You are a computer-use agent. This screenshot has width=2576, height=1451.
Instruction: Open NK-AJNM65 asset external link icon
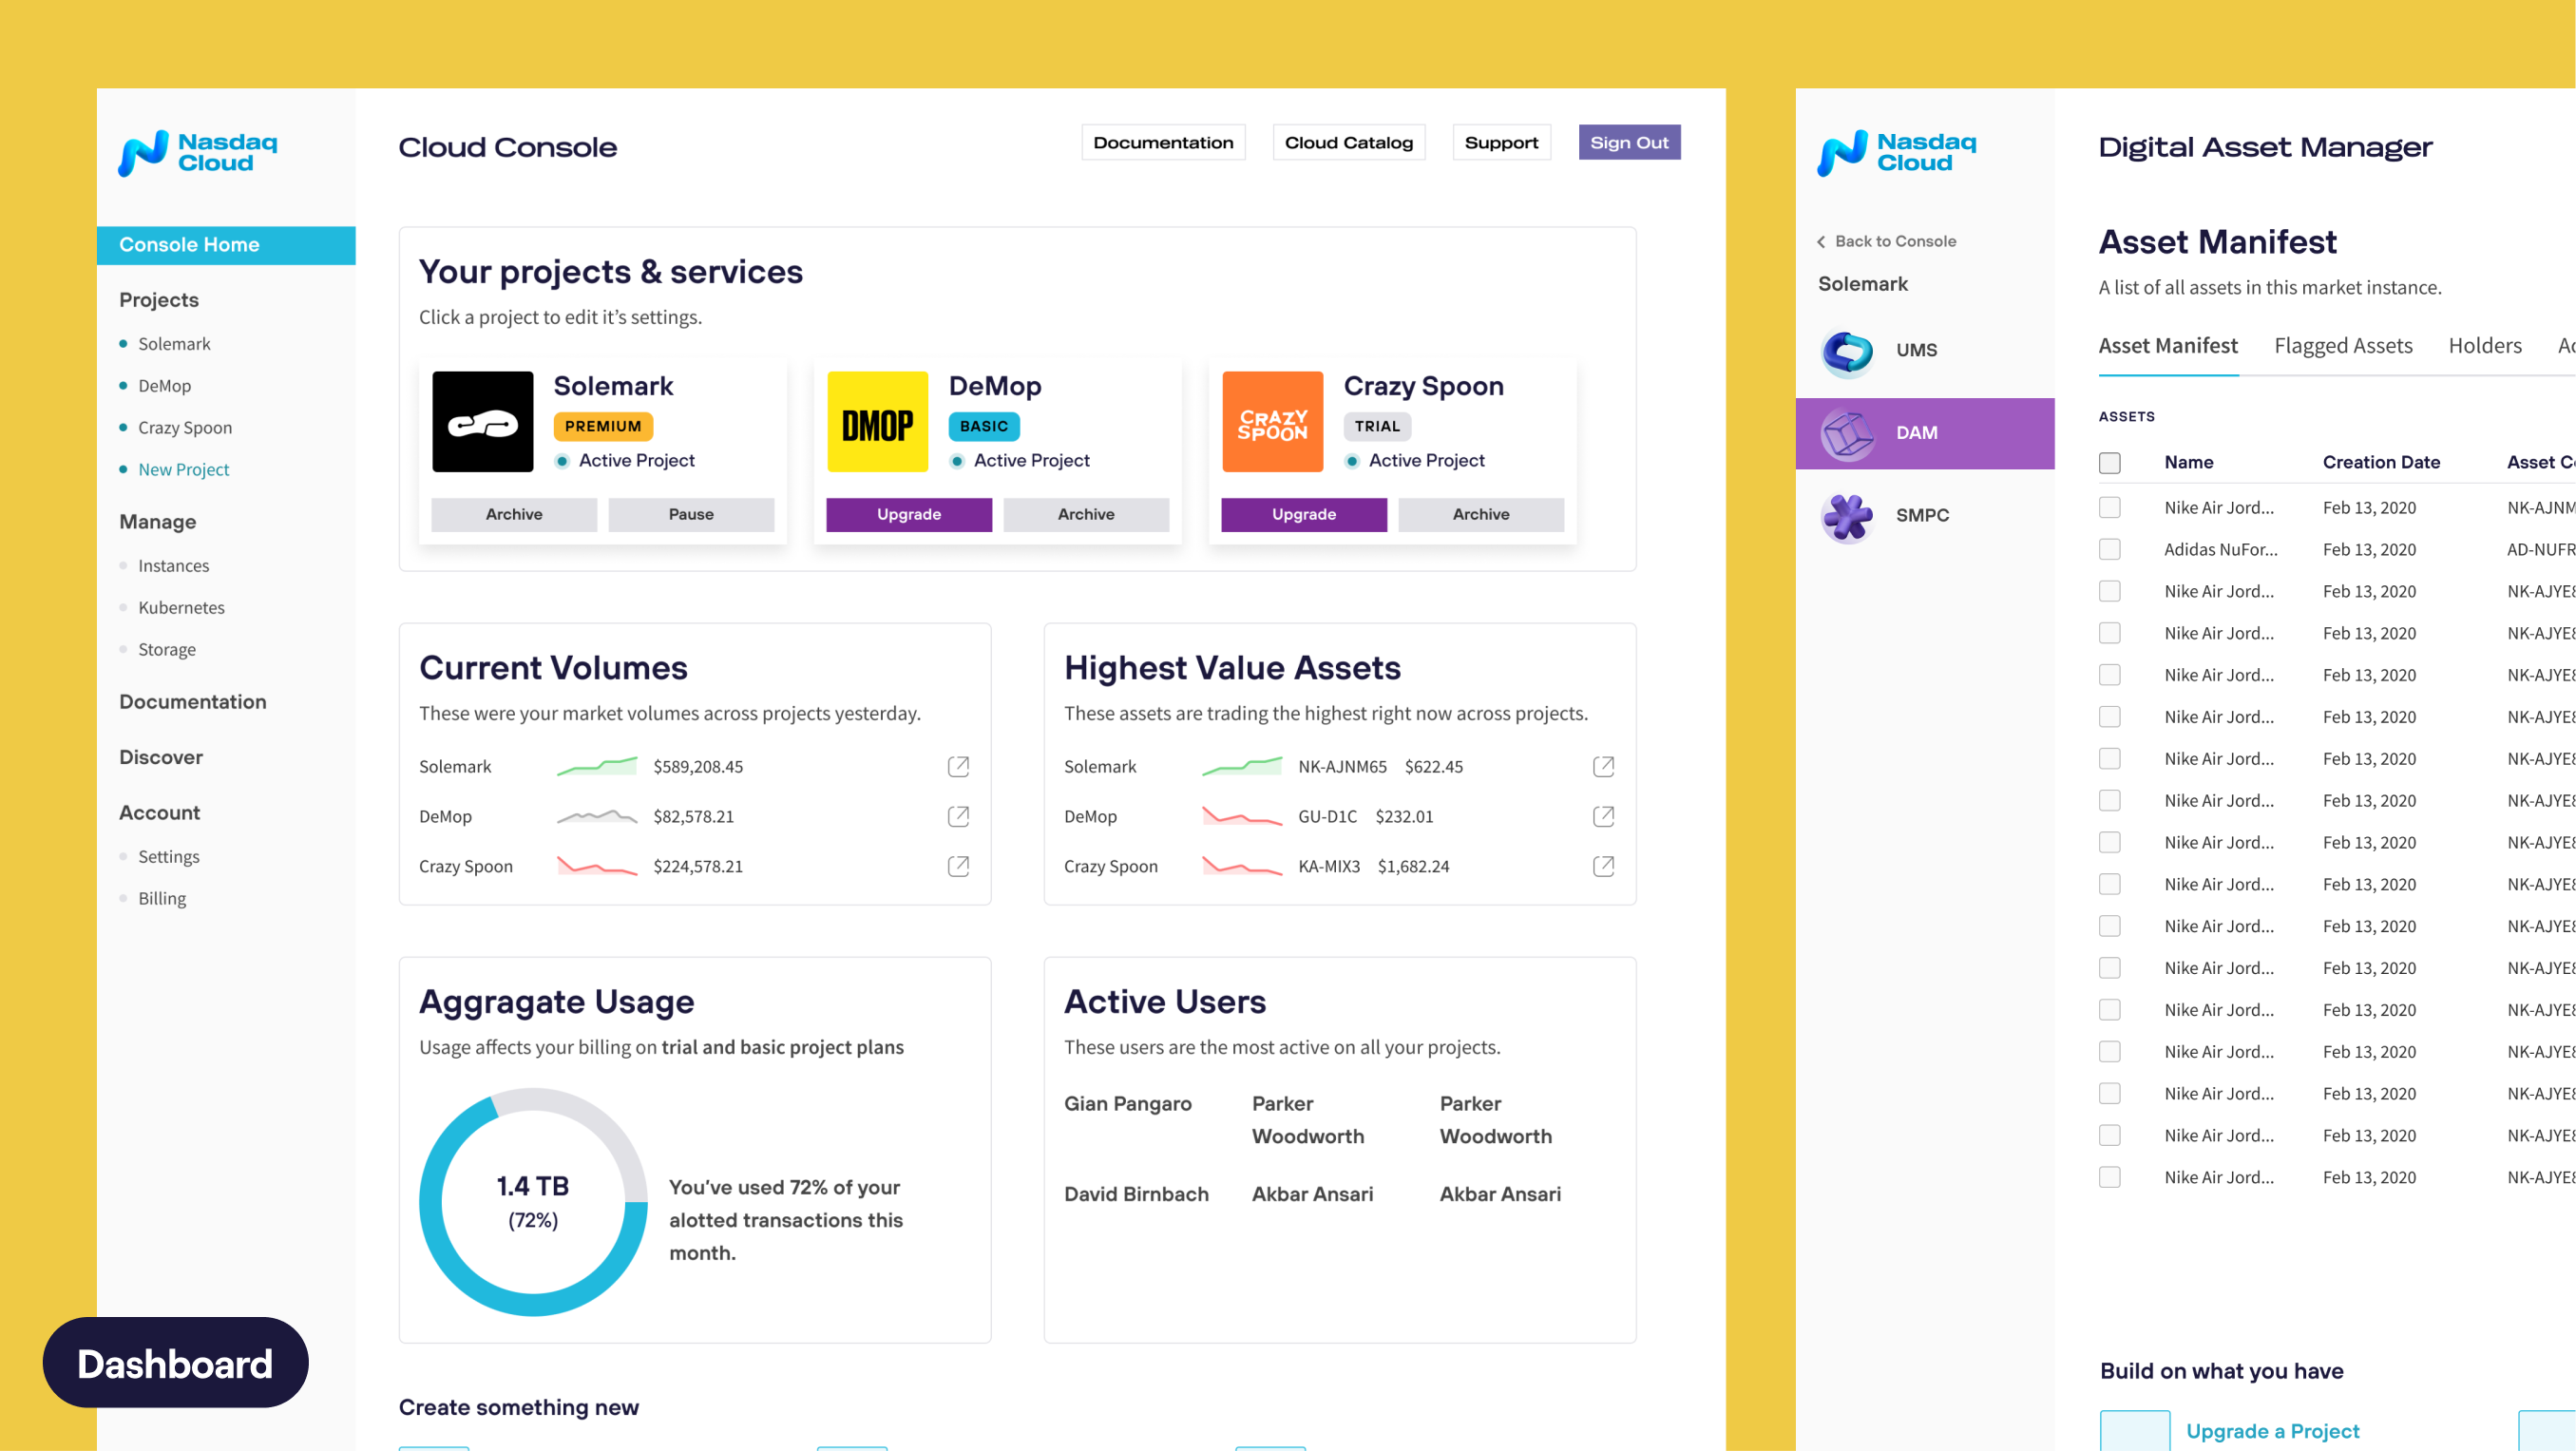tap(1603, 767)
